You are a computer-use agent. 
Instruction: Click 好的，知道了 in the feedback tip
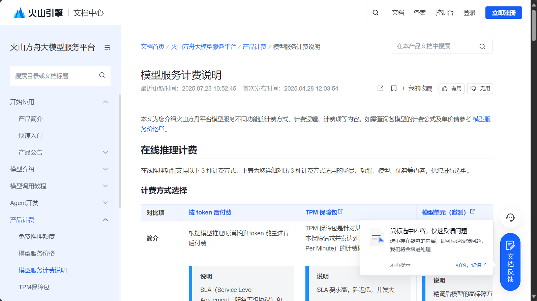471,265
